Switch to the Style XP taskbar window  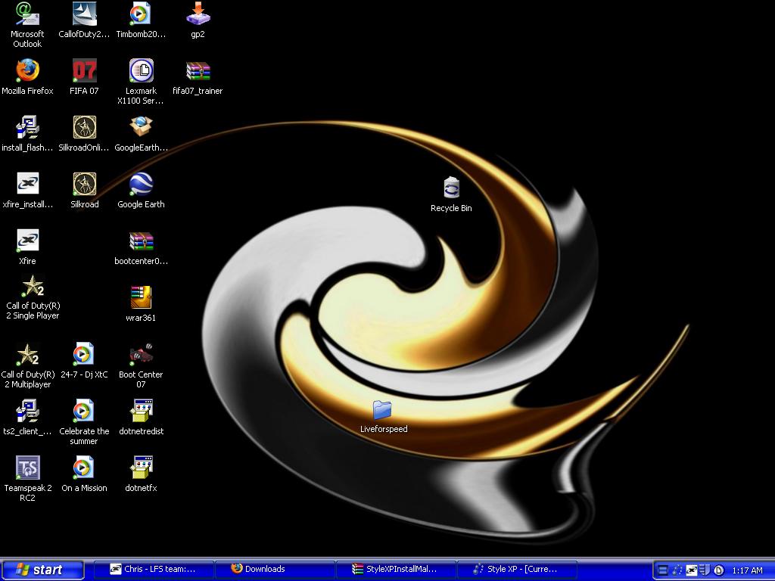518,569
